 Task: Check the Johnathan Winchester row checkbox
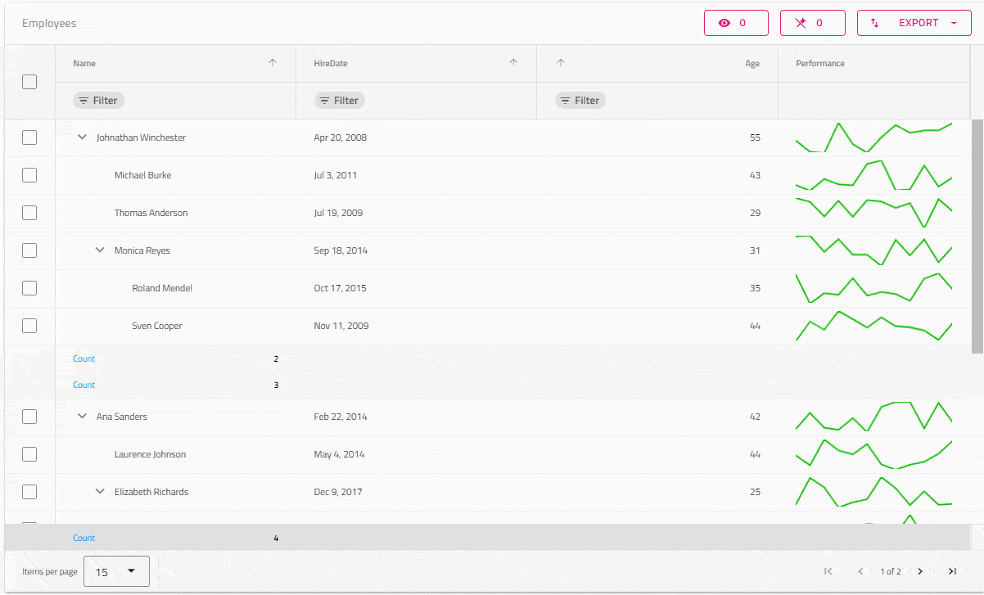(x=29, y=137)
